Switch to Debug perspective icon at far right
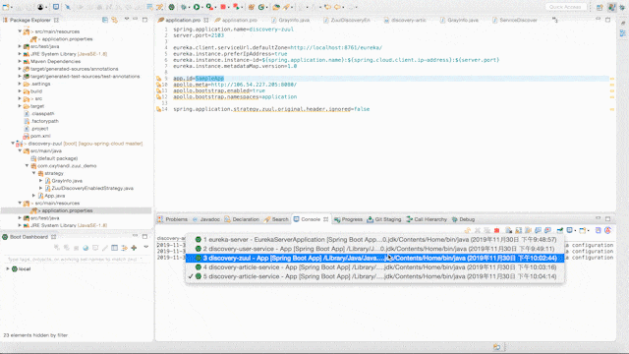 click(x=622, y=7)
